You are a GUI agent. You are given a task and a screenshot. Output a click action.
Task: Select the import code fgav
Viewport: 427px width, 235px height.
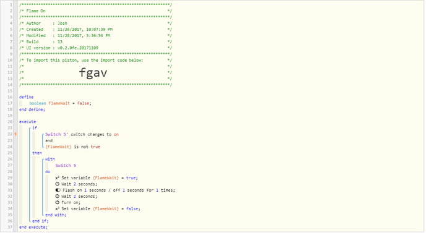93,72
